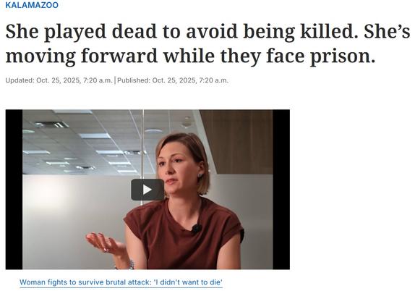Play the video with the center play button
This screenshot has height=291, width=415.
(x=147, y=190)
